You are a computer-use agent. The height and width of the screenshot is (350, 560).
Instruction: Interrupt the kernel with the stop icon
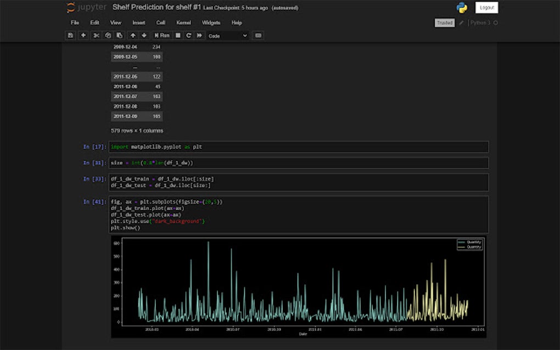click(x=177, y=35)
